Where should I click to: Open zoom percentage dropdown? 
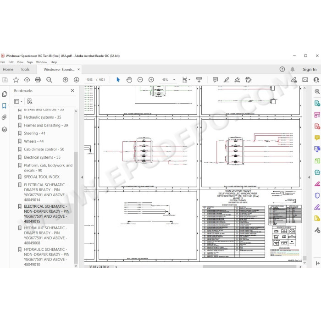[x=174, y=80]
